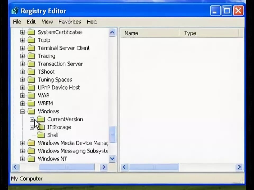Click values pane scroll left arrow
254x190 pixels.
point(124,167)
